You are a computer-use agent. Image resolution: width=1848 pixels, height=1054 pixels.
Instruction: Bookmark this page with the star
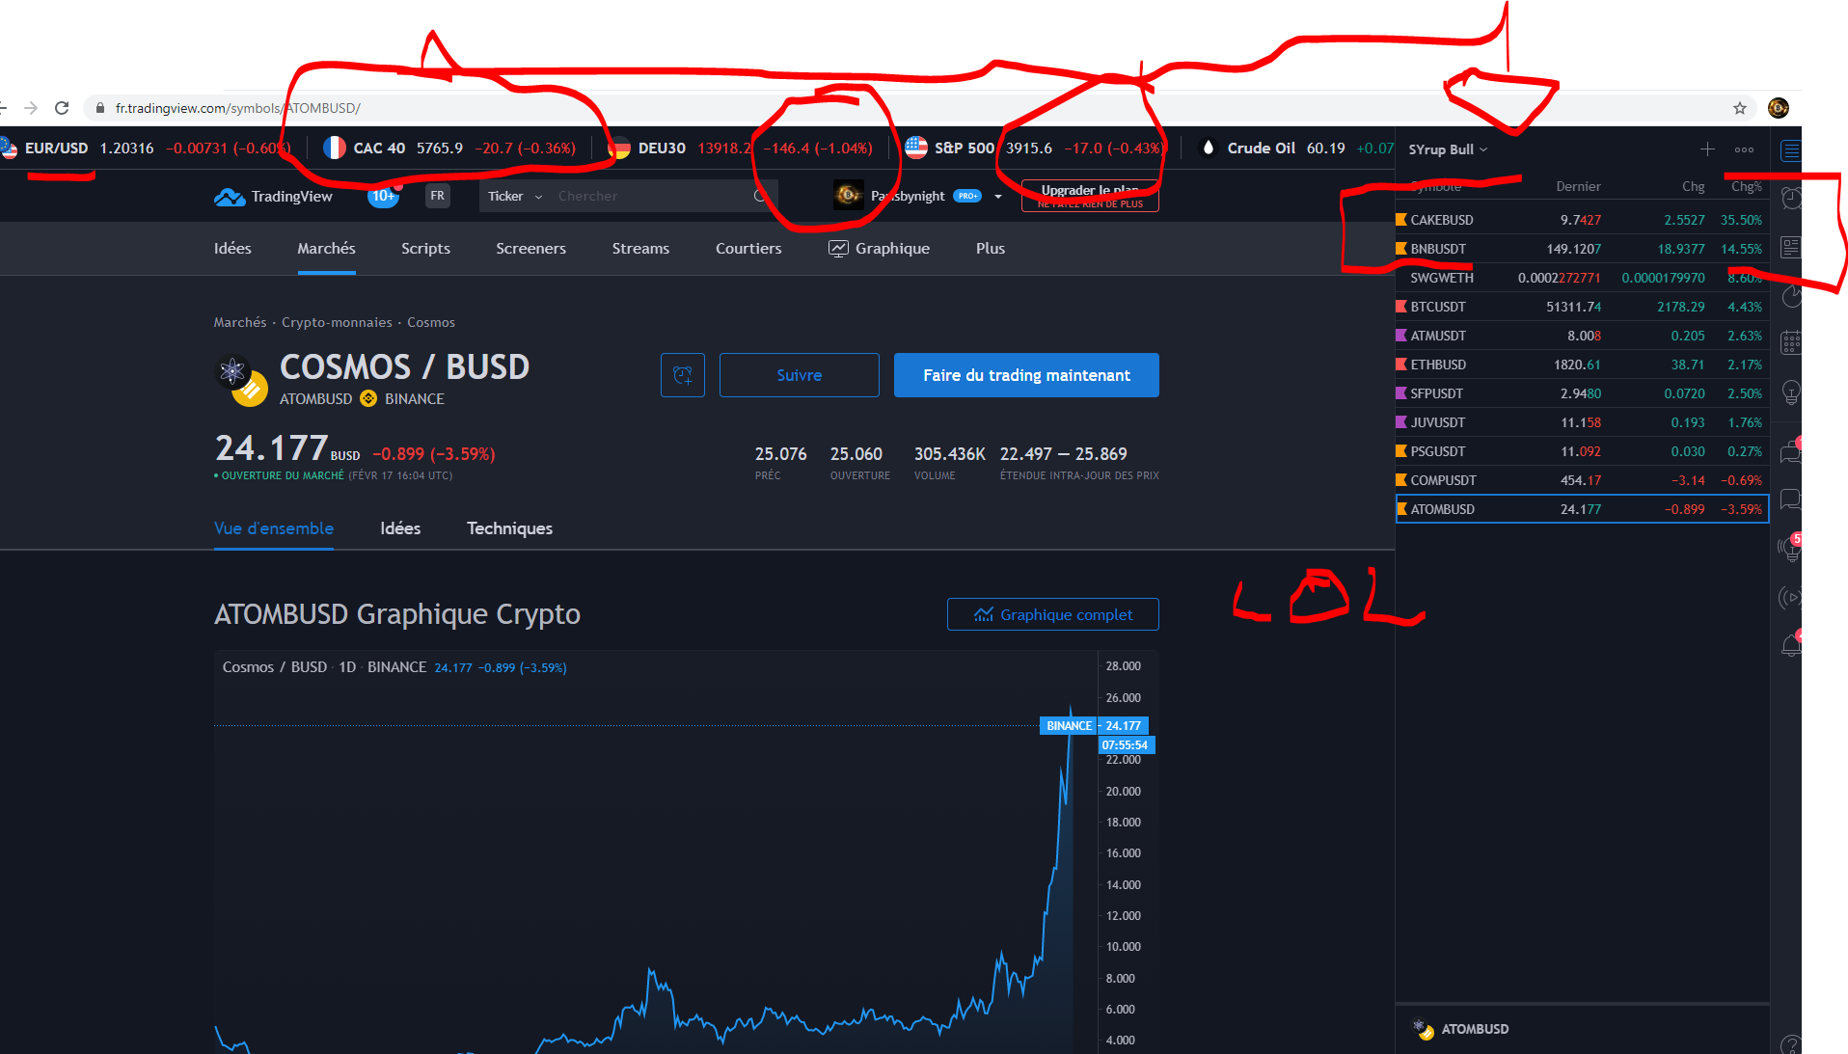click(1740, 108)
